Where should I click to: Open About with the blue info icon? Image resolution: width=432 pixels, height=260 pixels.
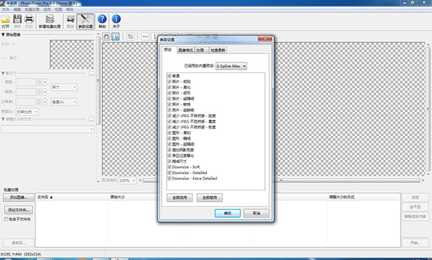pyautogui.click(x=116, y=21)
